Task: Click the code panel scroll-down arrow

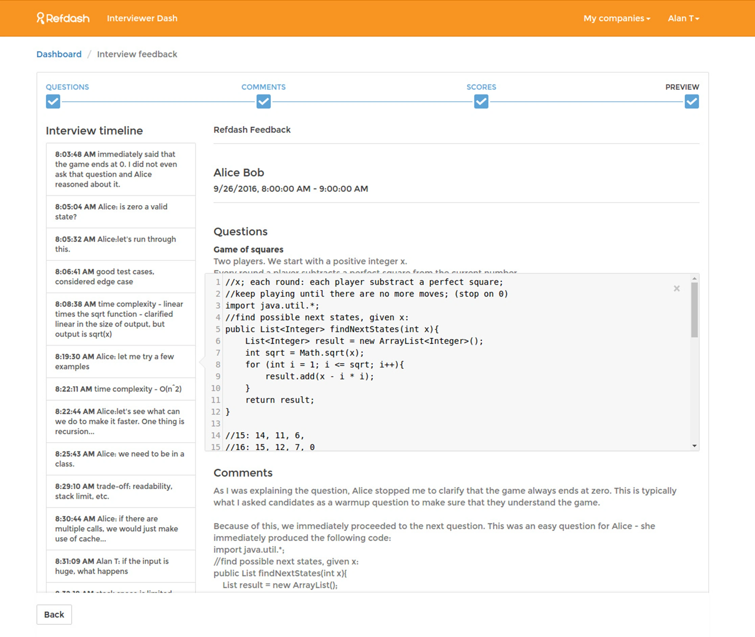Action: tap(694, 446)
